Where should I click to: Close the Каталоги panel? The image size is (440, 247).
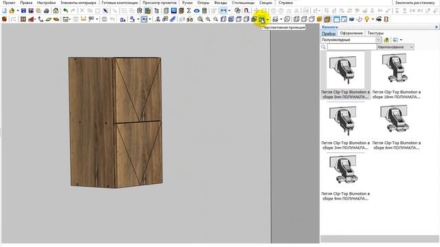(x=437, y=27)
